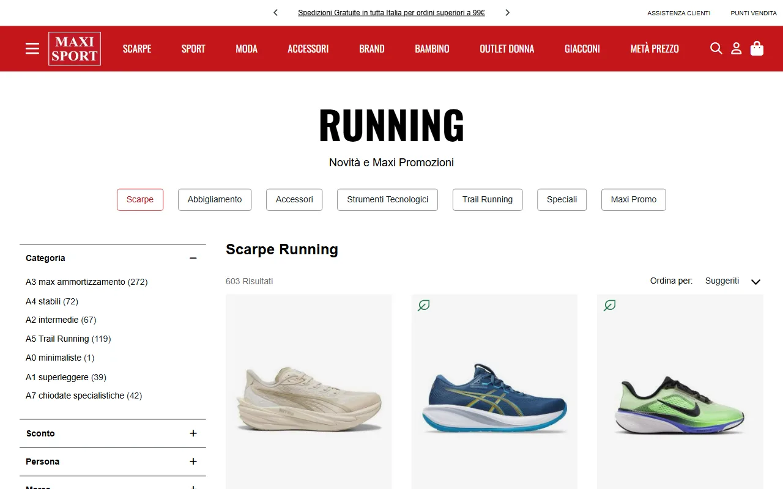
Task: Open the blue Asics shoe product image
Action: [494, 392]
